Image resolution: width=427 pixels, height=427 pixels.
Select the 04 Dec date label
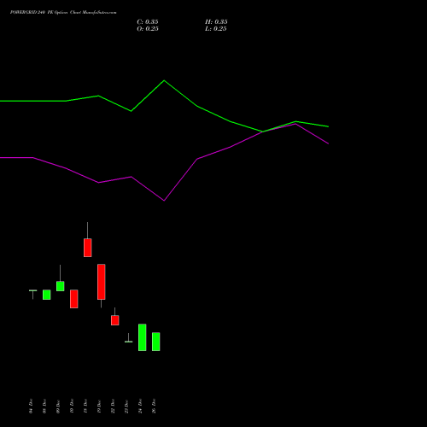[31, 407]
